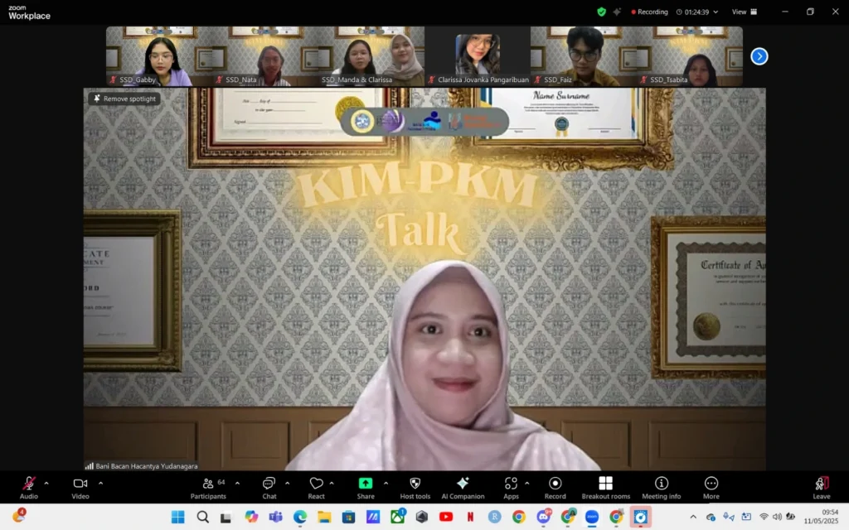Viewport: 849px width, 530px height.
Task: Open the Chat panel
Action: 269,487
